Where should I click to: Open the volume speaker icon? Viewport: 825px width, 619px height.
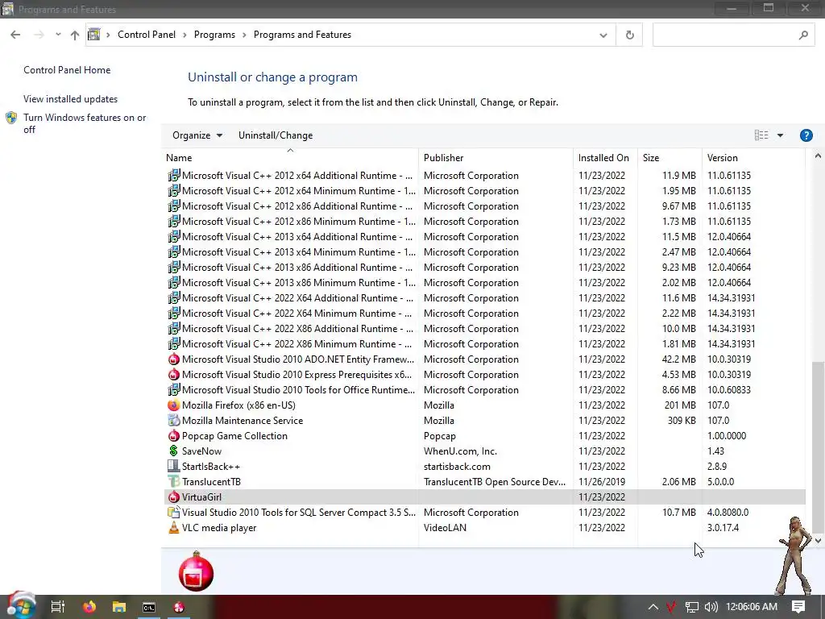click(x=711, y=607)
